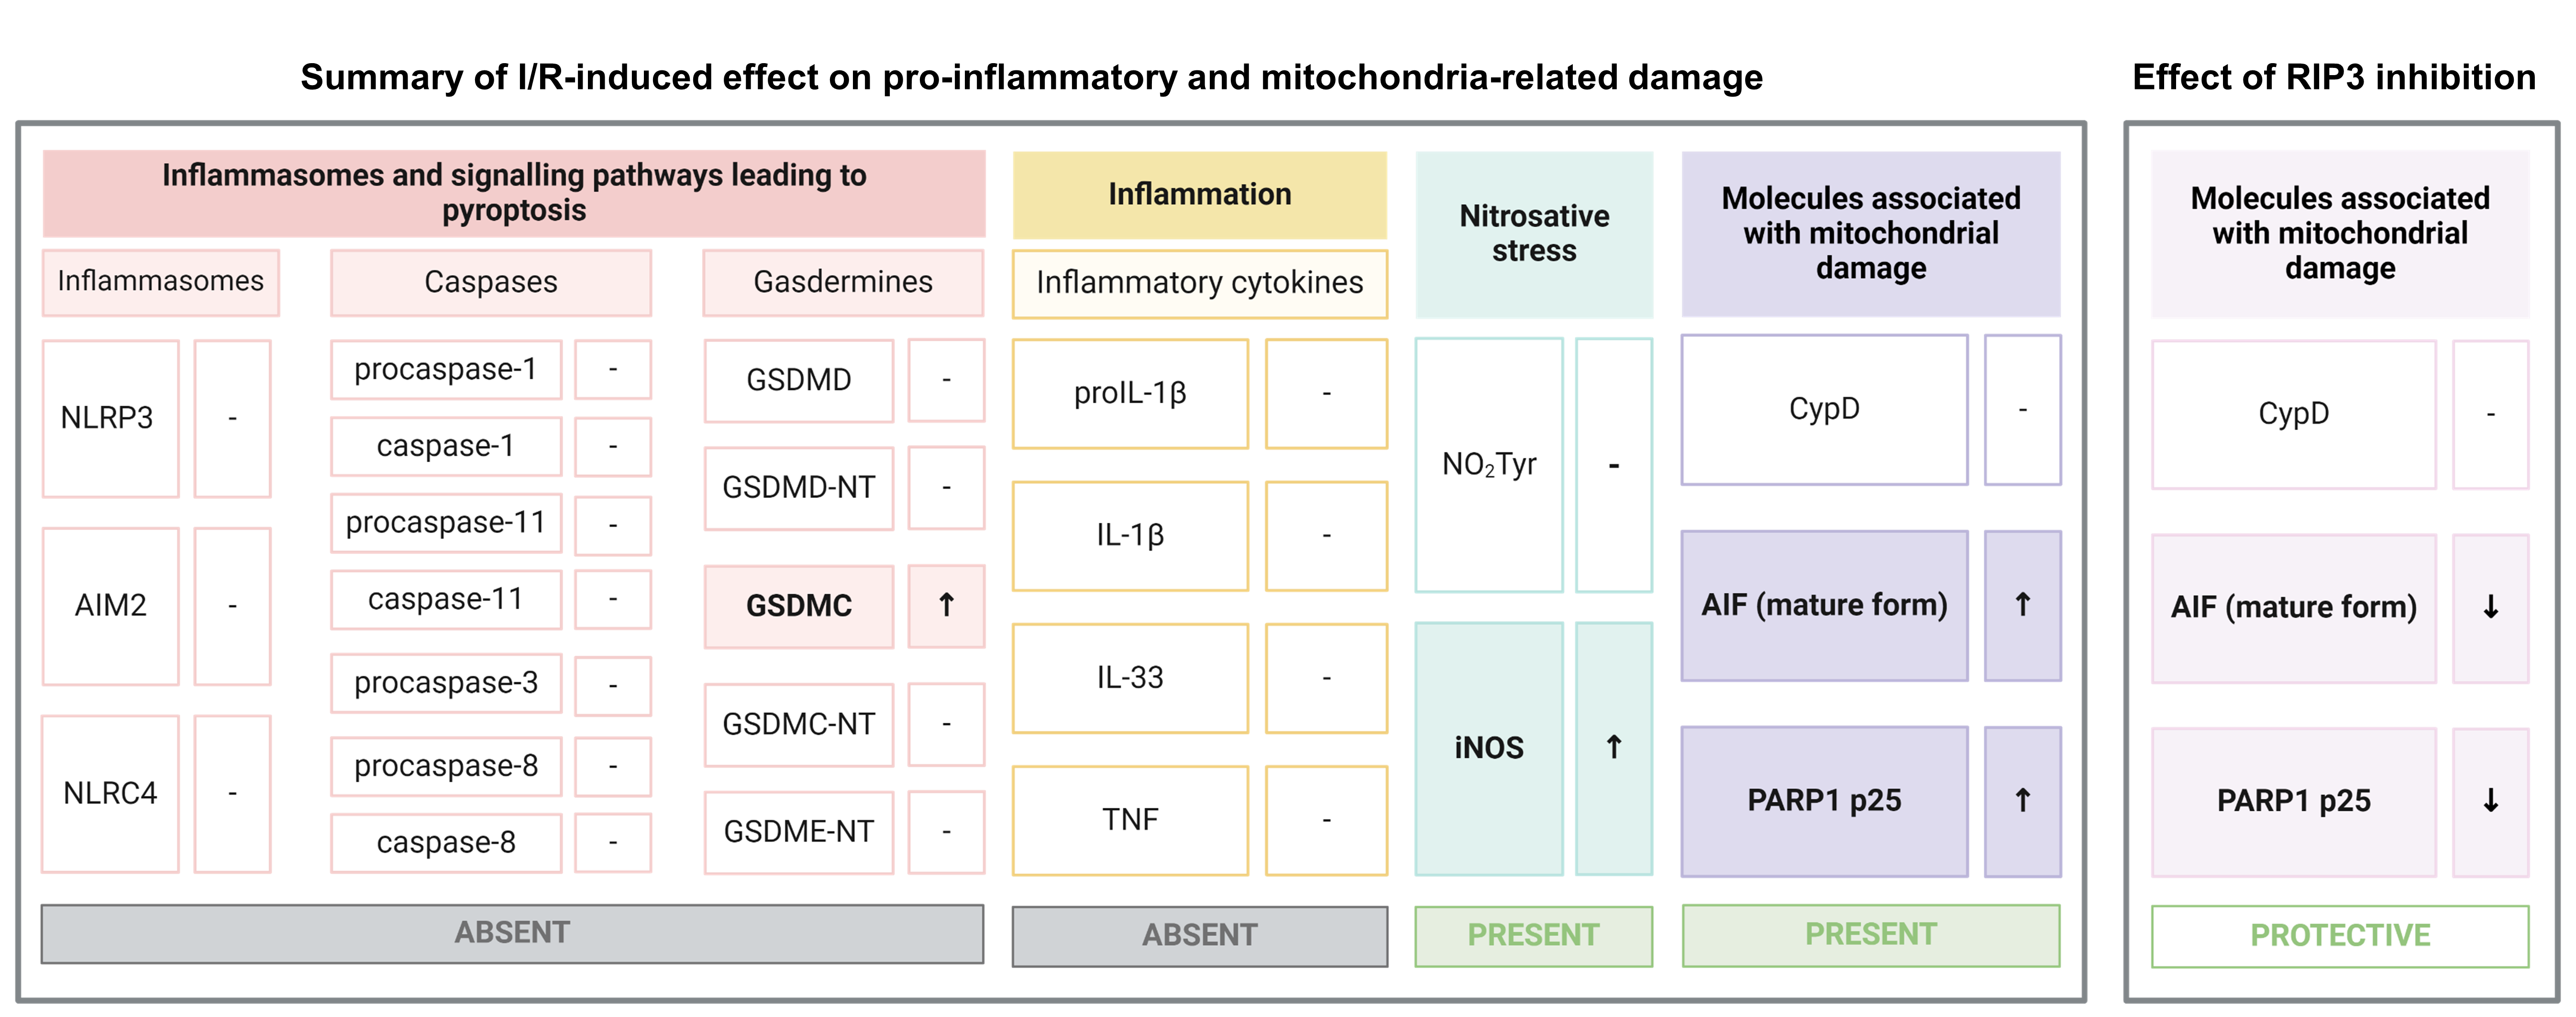Select the Inflammatory cytokines sub-header
Screen dimensions: 2576x1017
coord(1199,283)
